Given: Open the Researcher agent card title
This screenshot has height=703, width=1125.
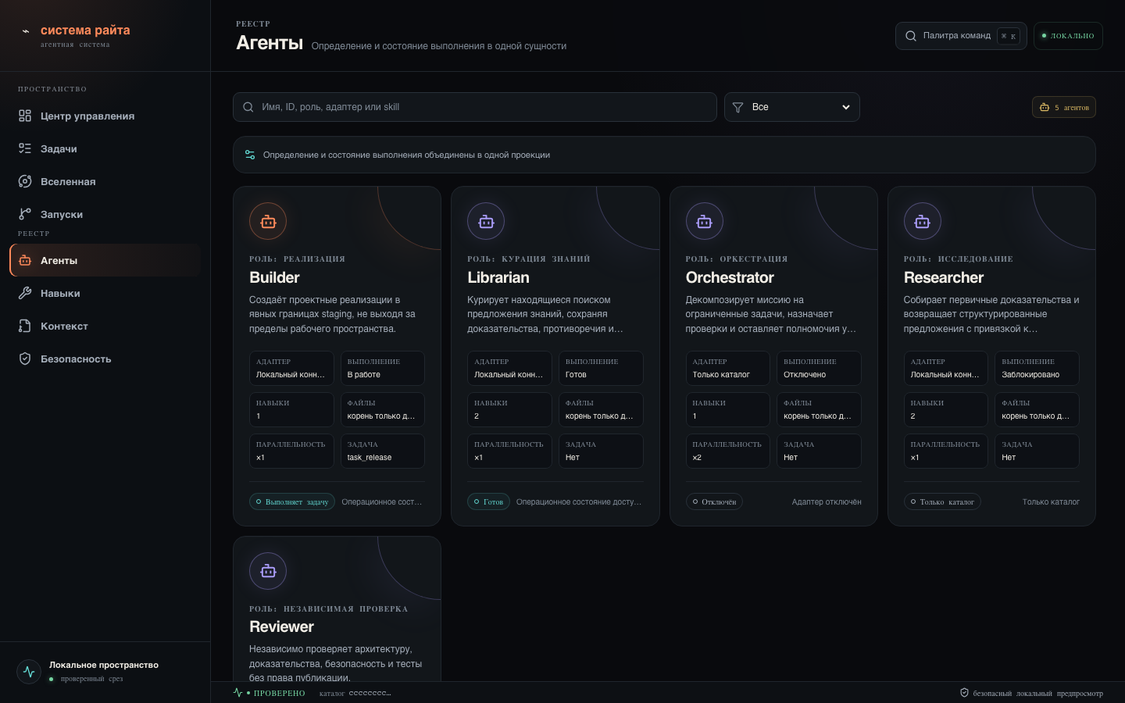Looking at the screenshot, I should [944, 277].
